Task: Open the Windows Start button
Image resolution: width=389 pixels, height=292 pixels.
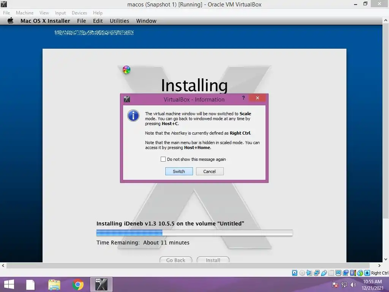Action: pos(9,284)
